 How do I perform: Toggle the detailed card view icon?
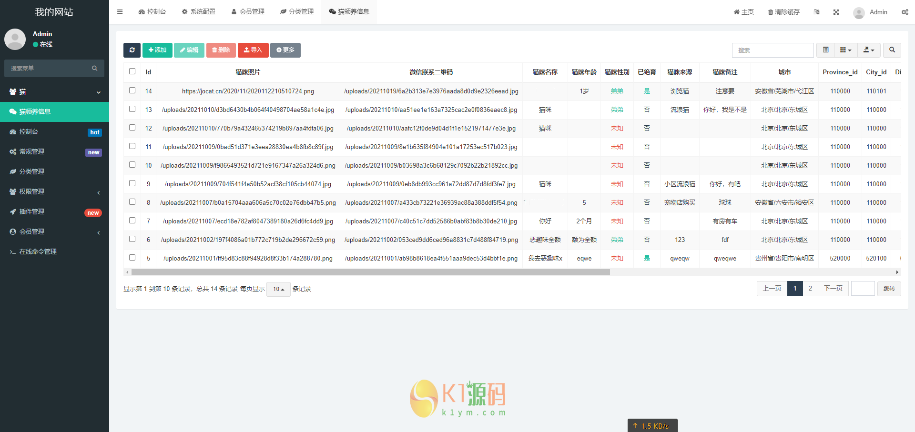tap(825, 50)
